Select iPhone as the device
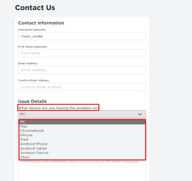Image resolution: width=192 pixels, height=181 pixels. coord(26,135)
